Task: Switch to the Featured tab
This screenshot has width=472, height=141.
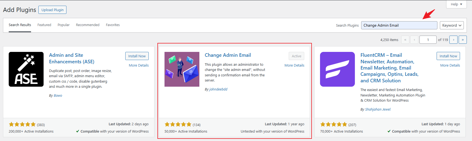Action: click(x=44, y=25)
